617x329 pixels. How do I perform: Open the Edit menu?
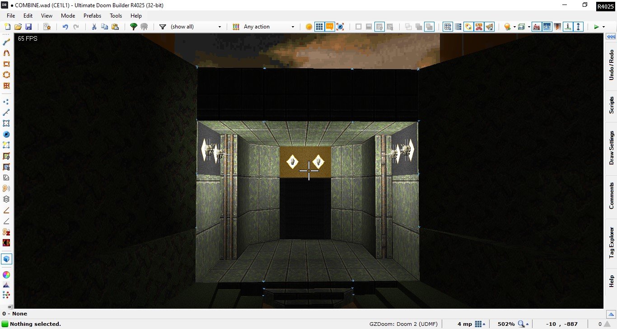(28, 15)
